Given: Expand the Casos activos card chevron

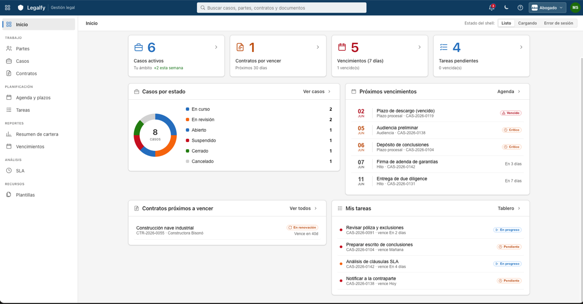Looking at the screenshot, I should [x=216, y=47].
